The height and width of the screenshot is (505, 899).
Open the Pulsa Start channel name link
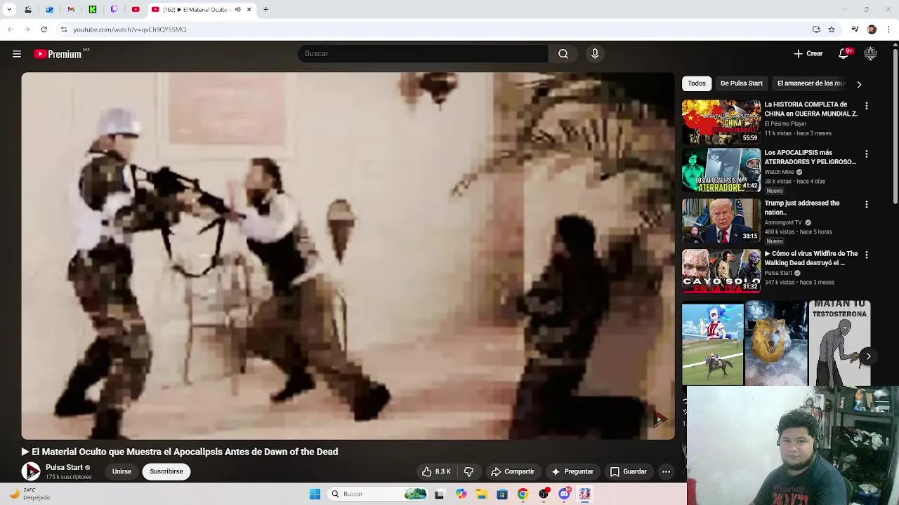pyautogui.click(x=64, y=467)
